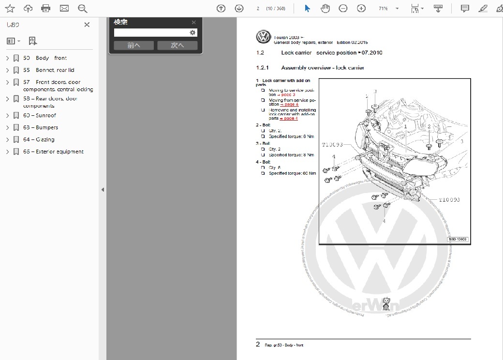Zoom out with the minus icon
This screenshot has width=503, height=360.
[x=343, y=8]
